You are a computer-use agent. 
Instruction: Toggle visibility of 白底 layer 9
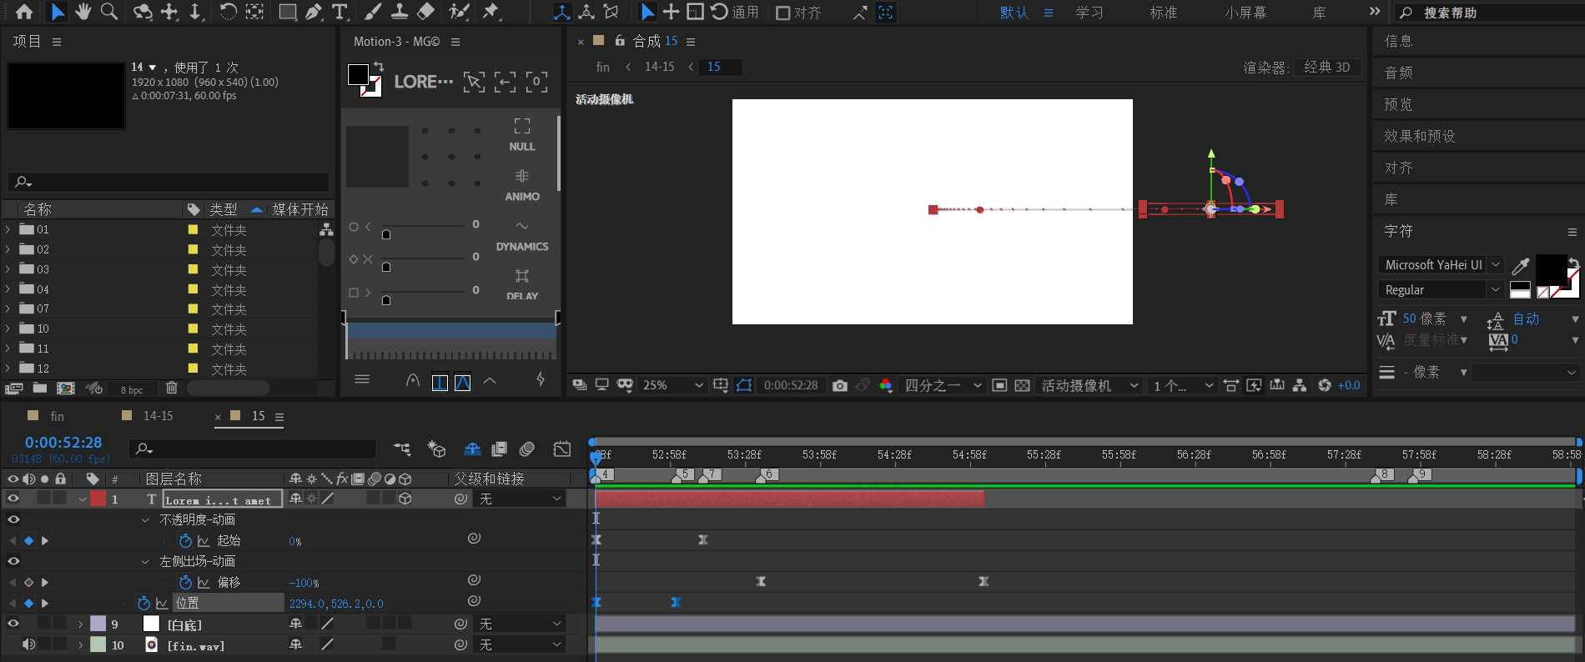click(13, 624)
